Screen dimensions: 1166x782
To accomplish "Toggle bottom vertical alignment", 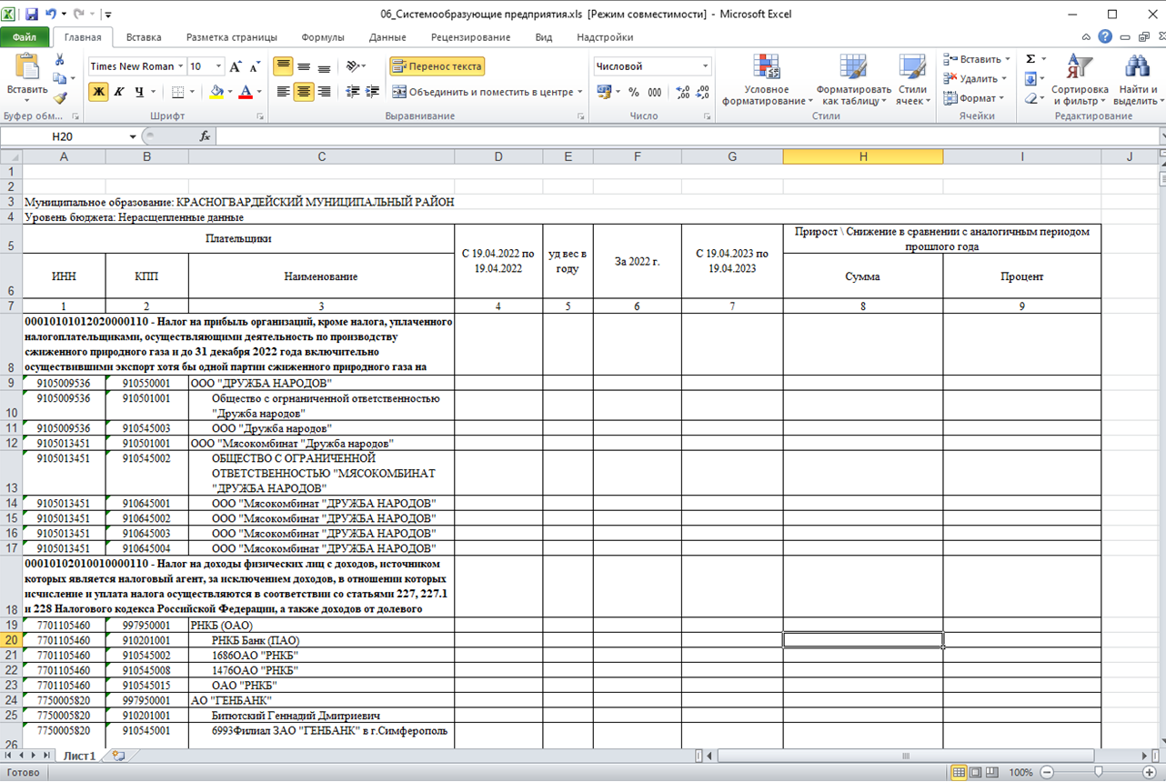I will (x=324, y=66).
